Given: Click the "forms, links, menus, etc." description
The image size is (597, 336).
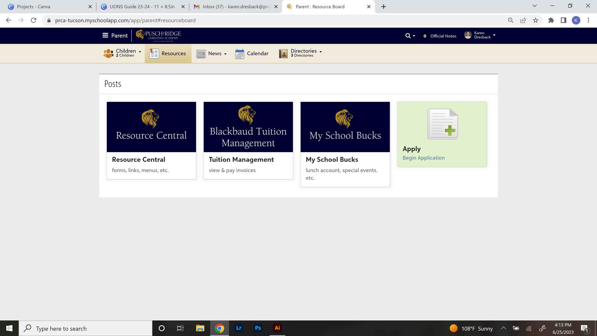Looking at the screenshot, I should [x=140, y=170].
